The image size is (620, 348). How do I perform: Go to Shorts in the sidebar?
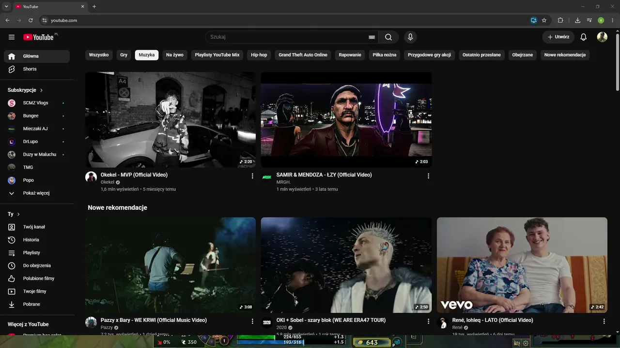37,69
